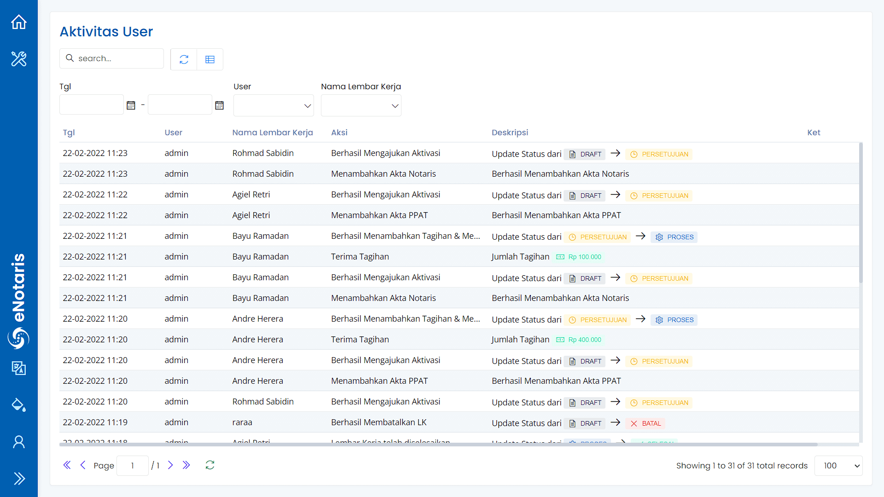Click the eNotaris swirl logo
884x497 pixels.
point(18,338)
